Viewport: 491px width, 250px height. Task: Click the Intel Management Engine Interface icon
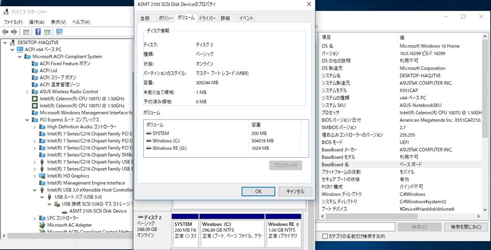tap(42, 183)
